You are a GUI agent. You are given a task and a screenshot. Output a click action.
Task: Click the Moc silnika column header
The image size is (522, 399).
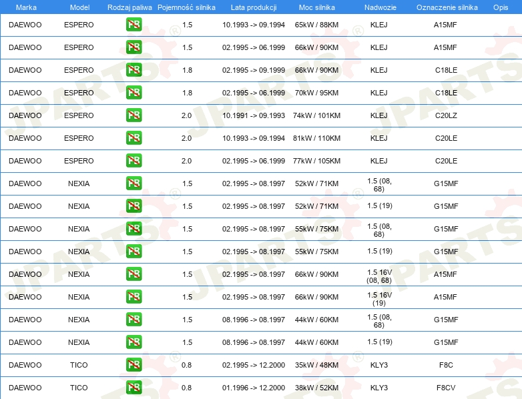pyautogui.click(x=317, y=7)
